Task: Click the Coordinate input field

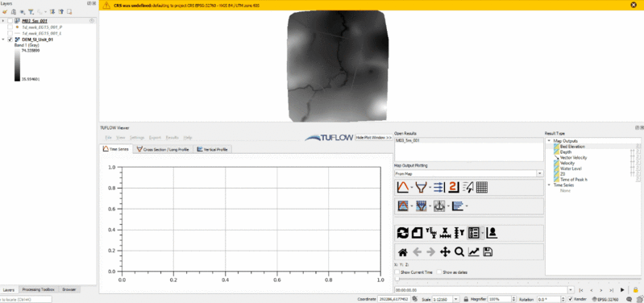Action: [x=395, y=299]
